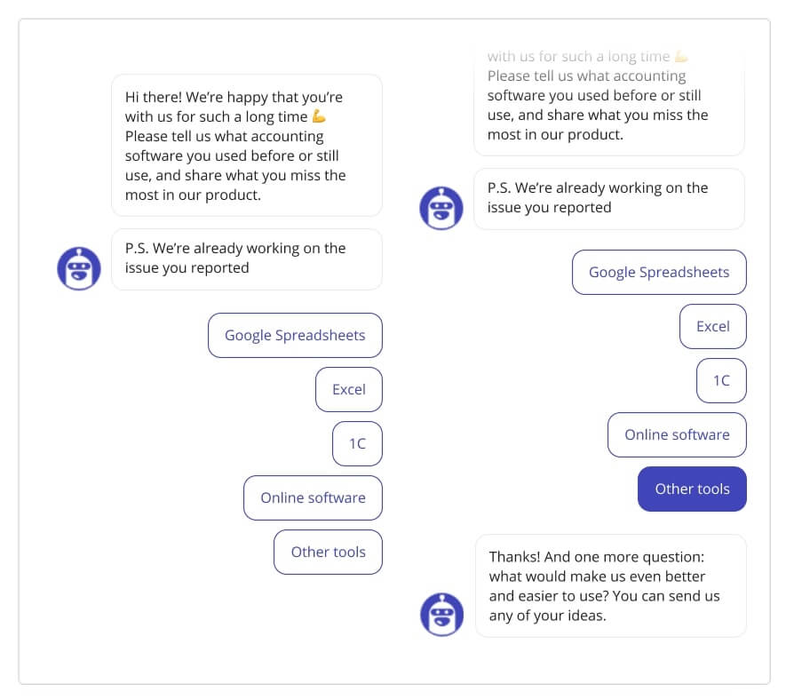Click the bot avatar next to Thanks message

pyautogui.click(x=441, y=614)
